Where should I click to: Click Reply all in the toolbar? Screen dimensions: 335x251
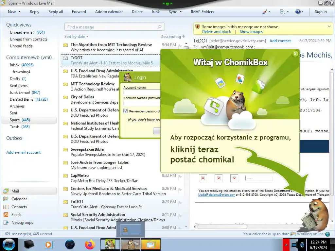(x=56, y=12)
